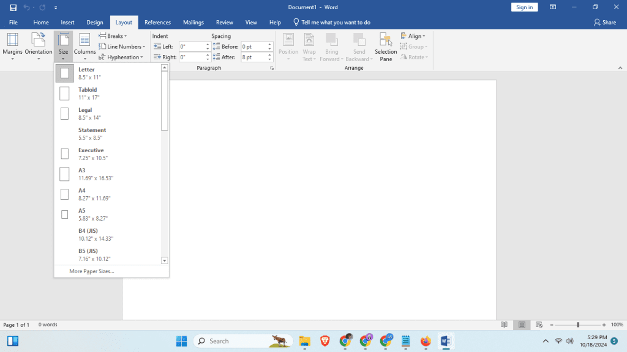Screen dimensions: 627x352
Task: Switch to the References ribbon tab
Action: tap(157, 22)
